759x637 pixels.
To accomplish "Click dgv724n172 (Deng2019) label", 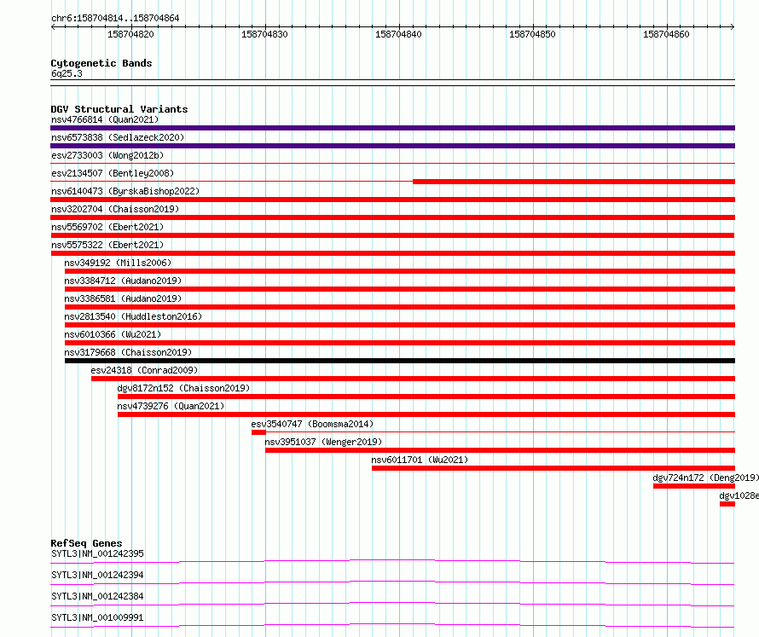I will click(705, 478).
